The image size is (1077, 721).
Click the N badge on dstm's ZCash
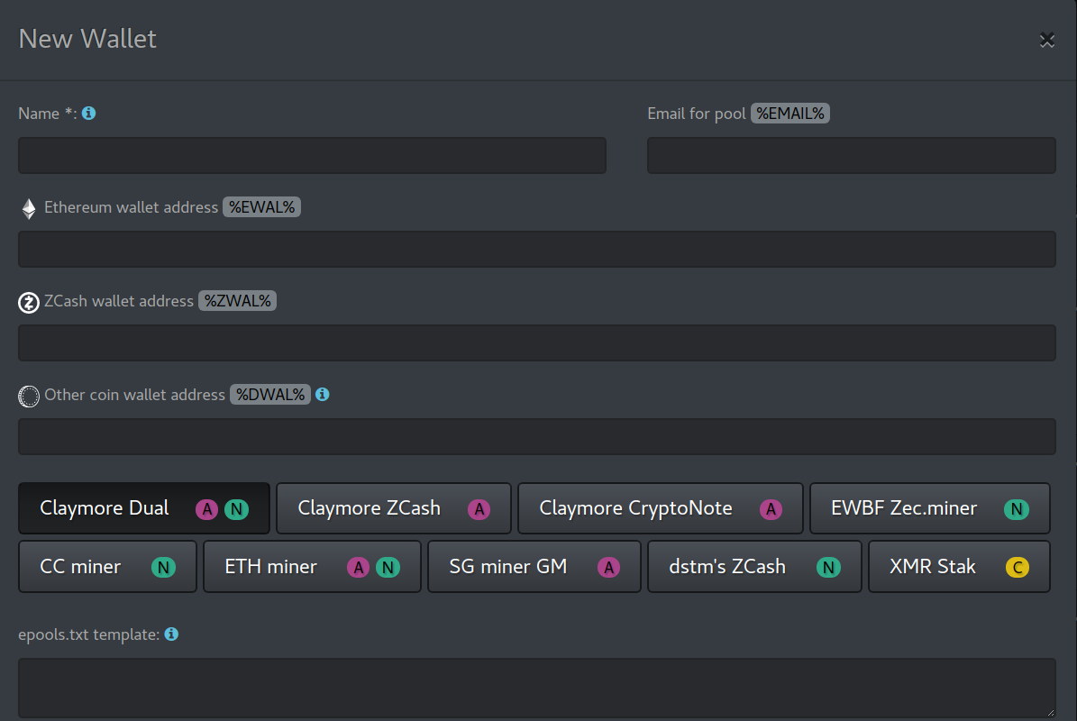[828, 567]
